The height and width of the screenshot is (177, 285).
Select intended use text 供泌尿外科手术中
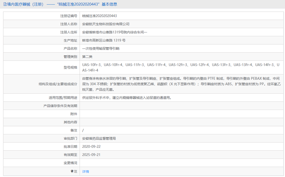tap(127, 98)
